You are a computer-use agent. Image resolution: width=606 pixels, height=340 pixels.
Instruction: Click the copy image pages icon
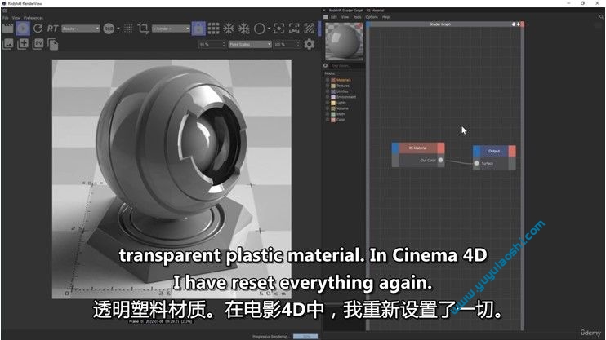click(x=53, y=44)
